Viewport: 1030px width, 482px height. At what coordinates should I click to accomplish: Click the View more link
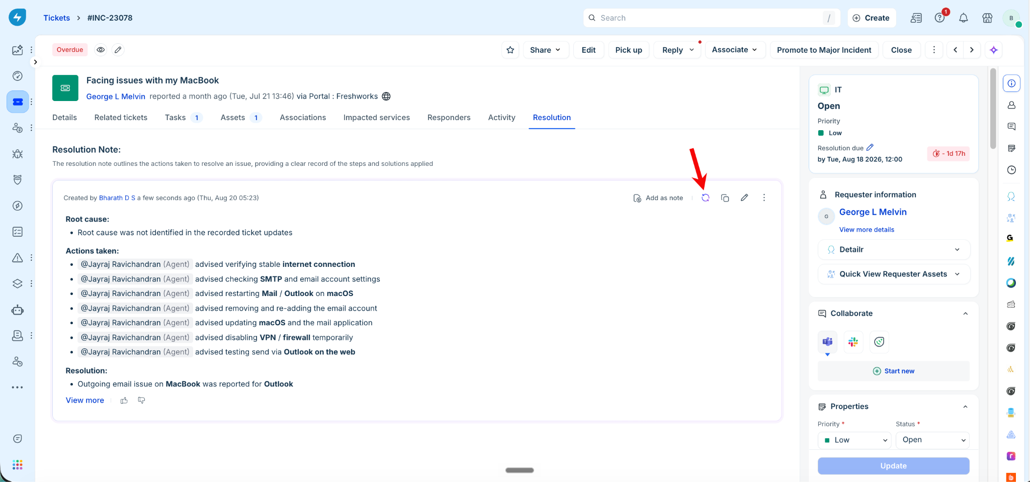pos(85,401)
